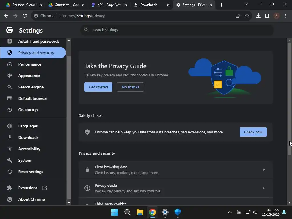
Task: Expand Clear browsing data row arrow
Action: (x=264, y=170)
